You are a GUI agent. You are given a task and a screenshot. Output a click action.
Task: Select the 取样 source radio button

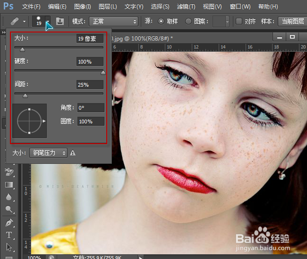161,21
